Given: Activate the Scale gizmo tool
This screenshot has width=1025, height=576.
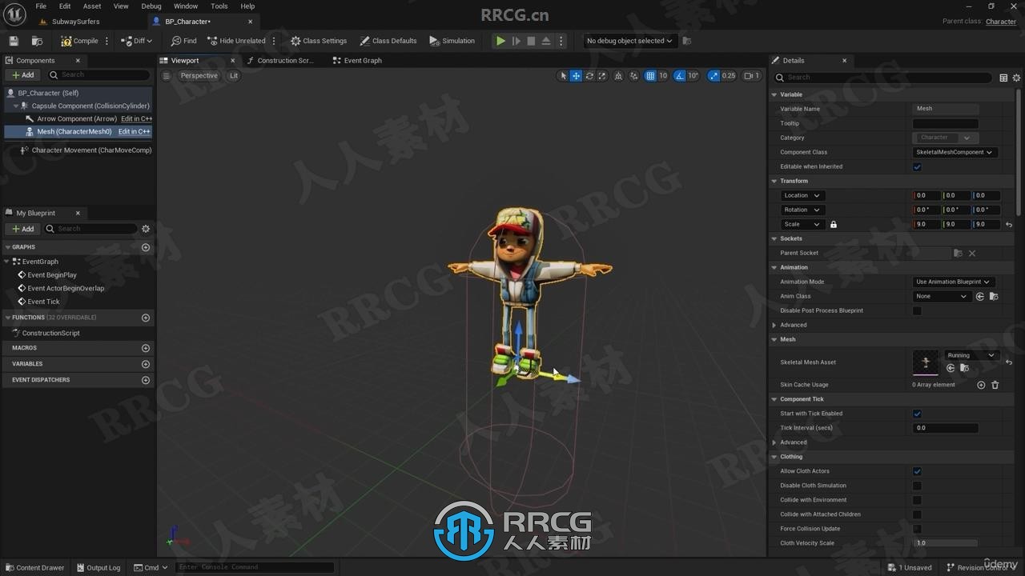Looking at the screenshot, I should (602, 76).
